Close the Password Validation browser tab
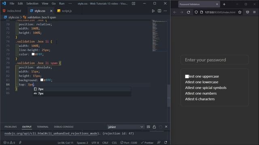This screenshot has width=259, height=145. point(217,4)
